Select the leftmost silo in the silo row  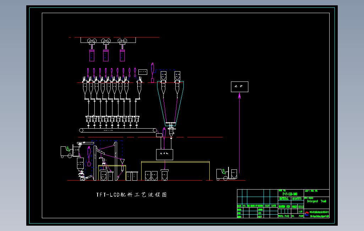(85, 89)
